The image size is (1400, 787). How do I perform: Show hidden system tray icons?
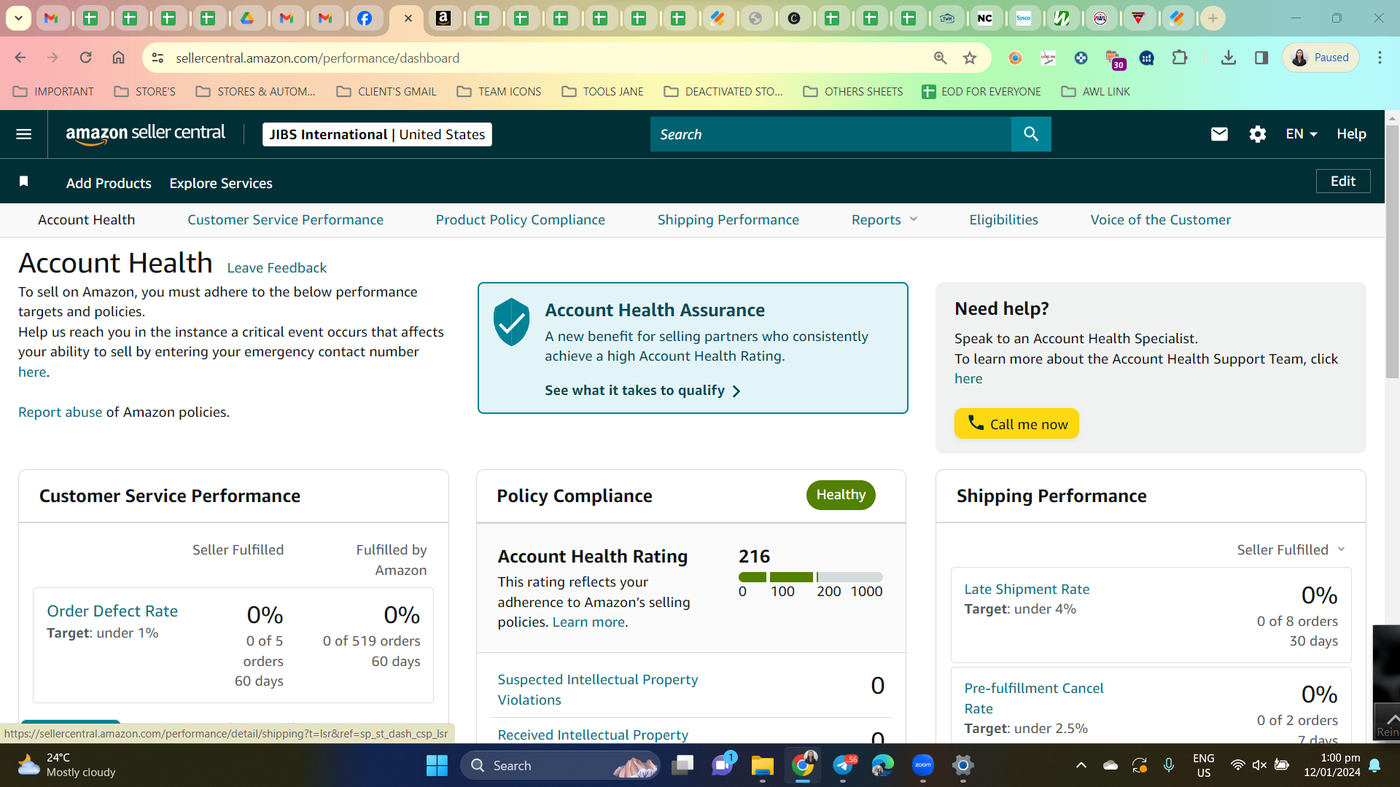tap(1081, 765)
